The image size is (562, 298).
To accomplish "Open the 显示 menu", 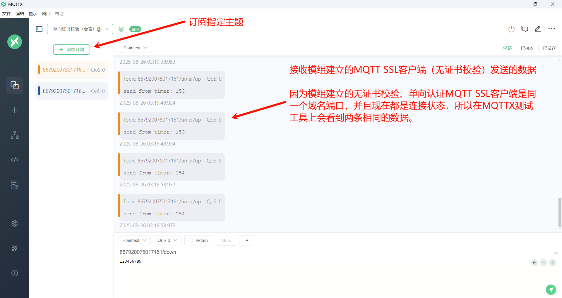I will click(33, 13).
